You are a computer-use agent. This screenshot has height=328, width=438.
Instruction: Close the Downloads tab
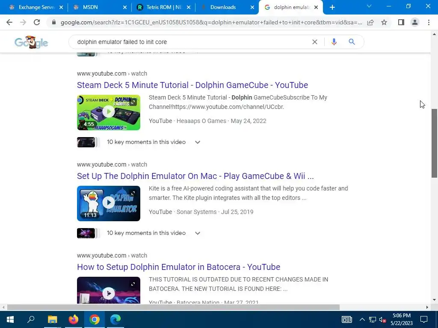[x=252, y=7]
